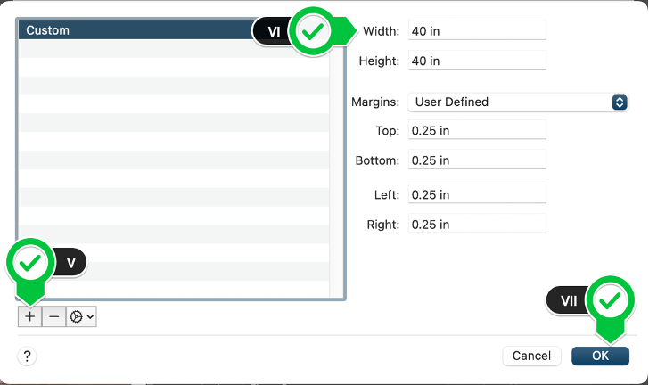Click the paper size list scrollbar
Screen dimensions: 649x385
pyautogui.click(x=336, y=169)
